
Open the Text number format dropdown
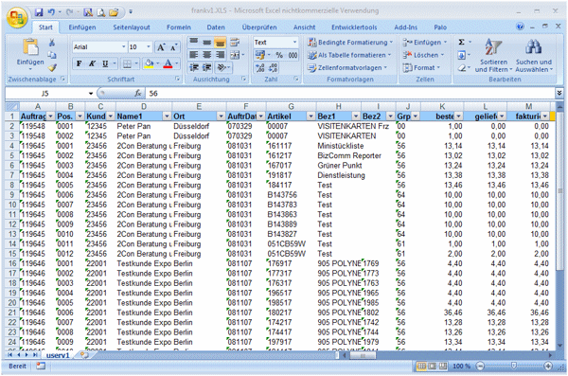294,43
